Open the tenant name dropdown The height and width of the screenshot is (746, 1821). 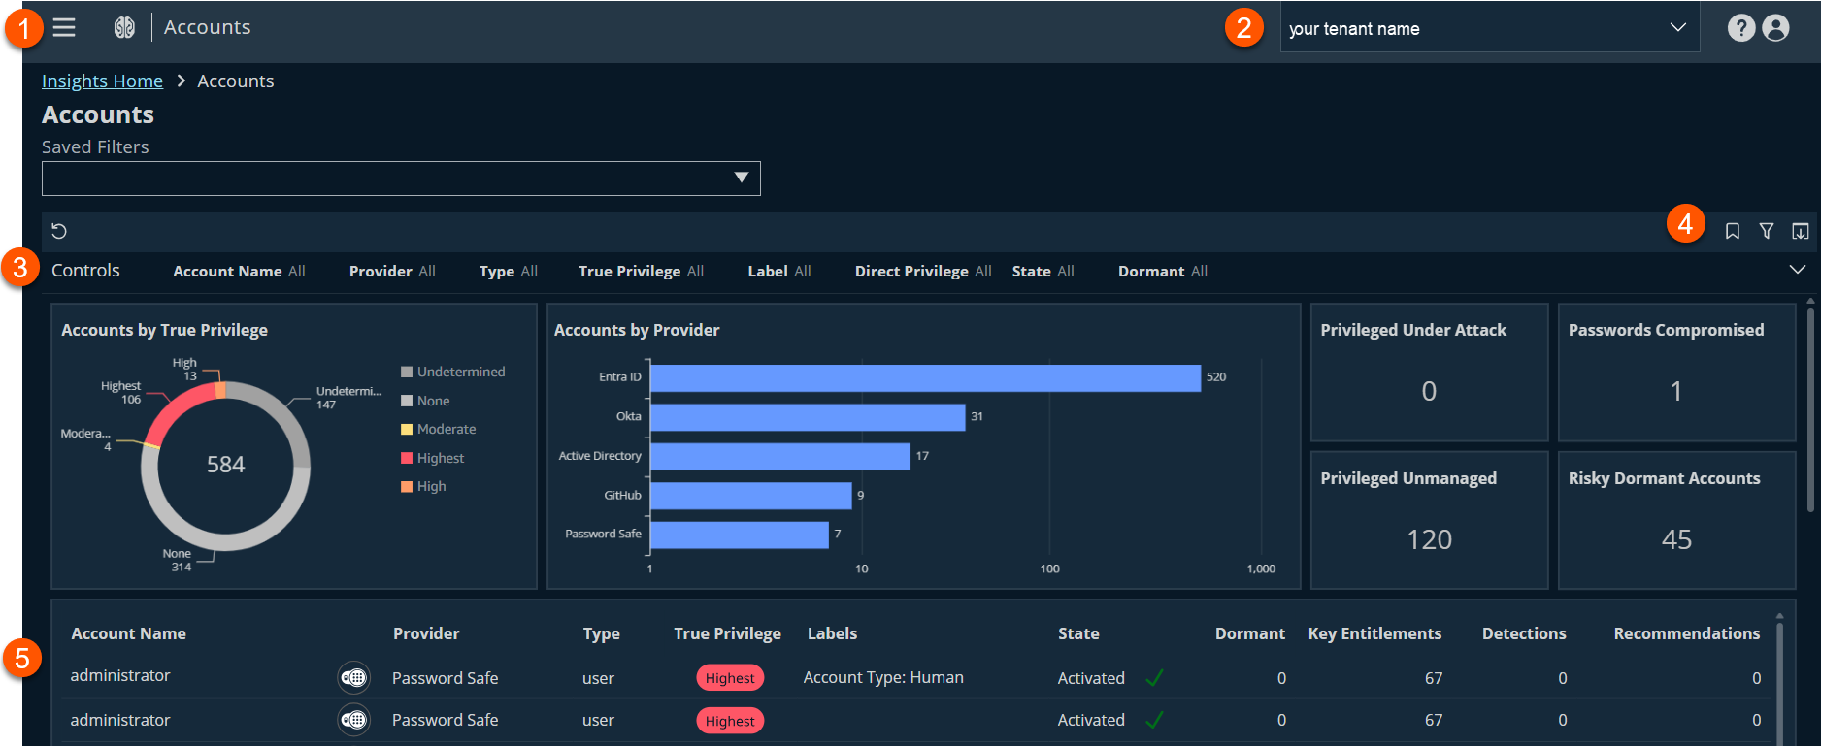[1490, 28]
